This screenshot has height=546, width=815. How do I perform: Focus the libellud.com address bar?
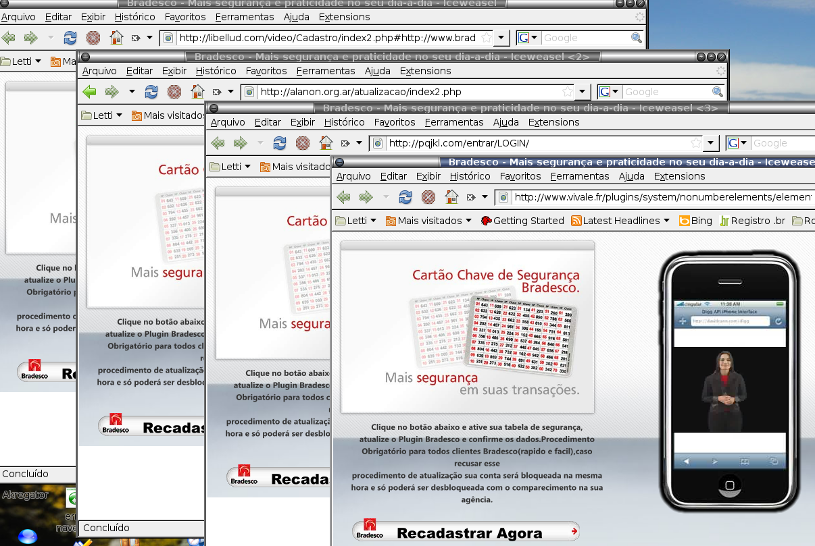[328, 38]
